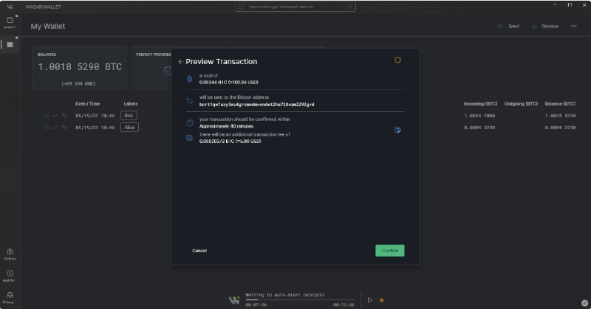Start coinjoin with the play button
The width and height of the screenshot is (591, 309).
click(x=370, y=300)
